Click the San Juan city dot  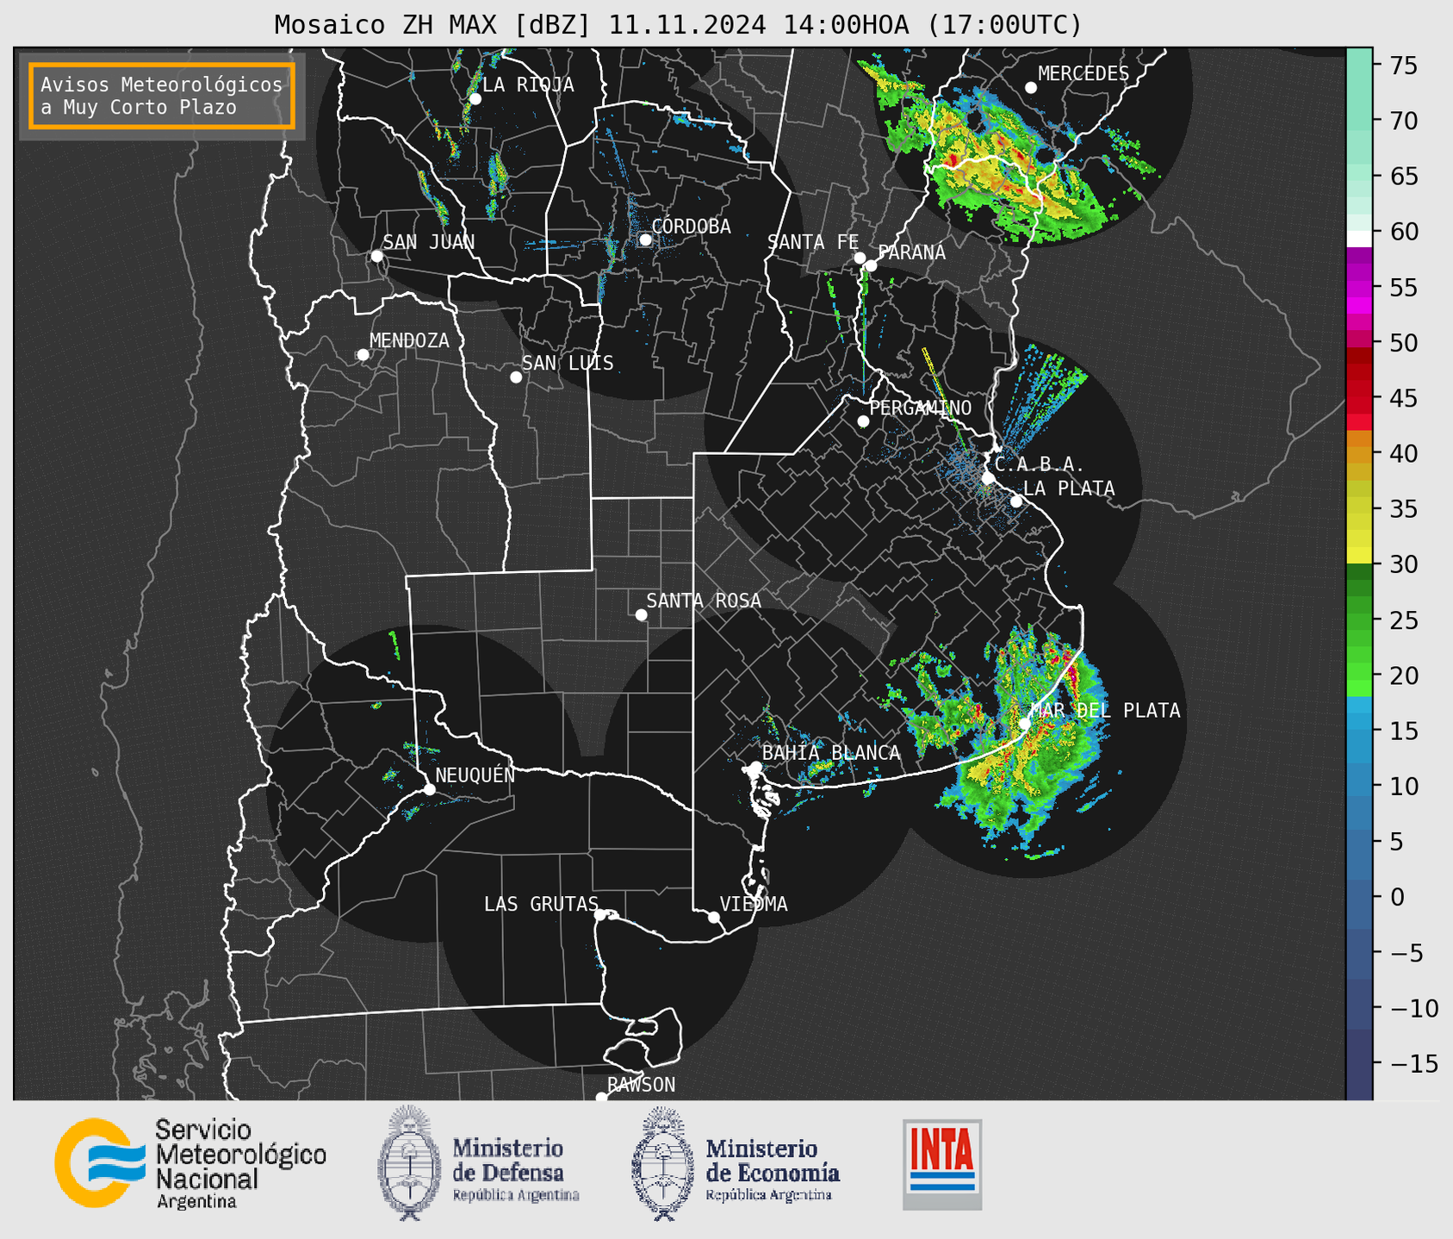coord(376,256)
